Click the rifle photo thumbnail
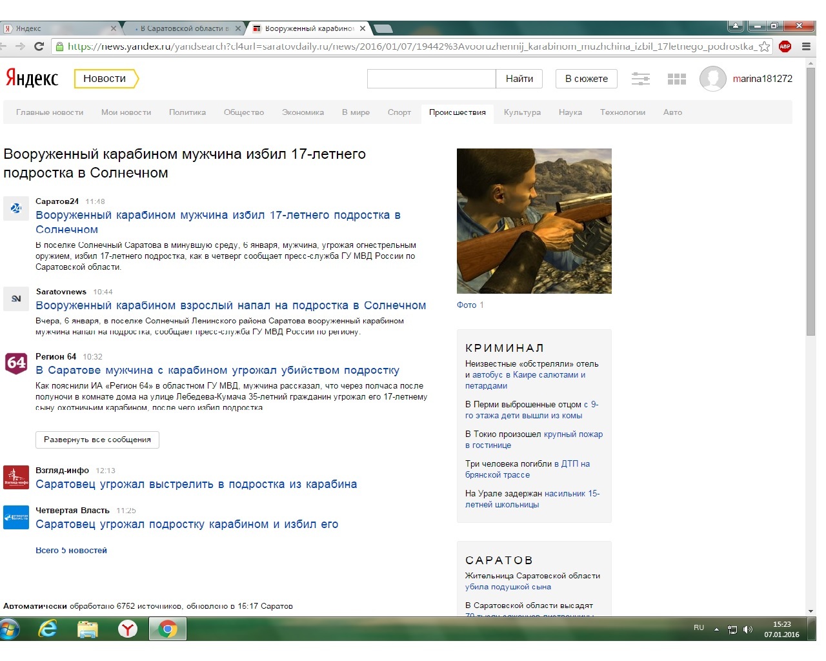The height and width of the screenshot is (661, 826). 534,221
